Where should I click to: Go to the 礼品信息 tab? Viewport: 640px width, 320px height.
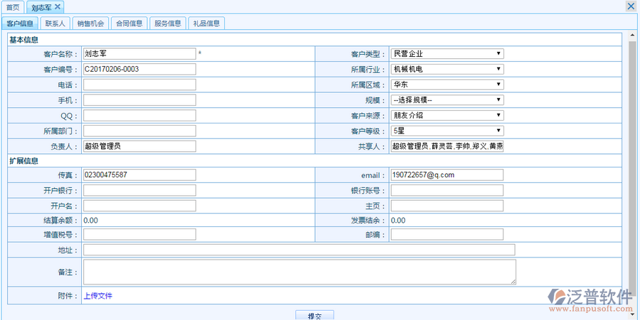tap(206, 23)
